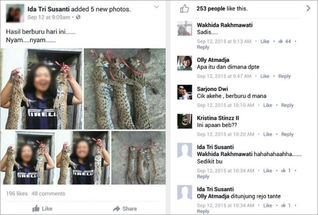The image size is (318, 215).
Task: Like Ida's reply 'Sedikit bu'
Action: click(x=268, y=171)
